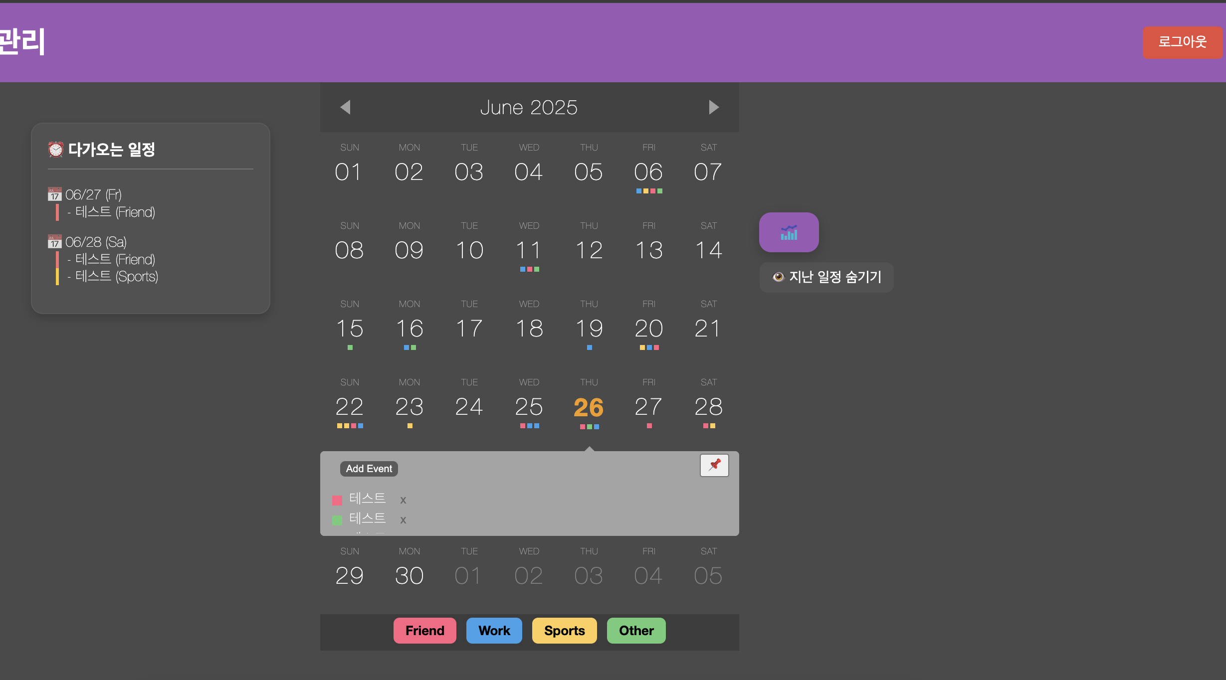Open the statistics chart icon button
The width and height of the screenshot is (1226, 680).
789,232
